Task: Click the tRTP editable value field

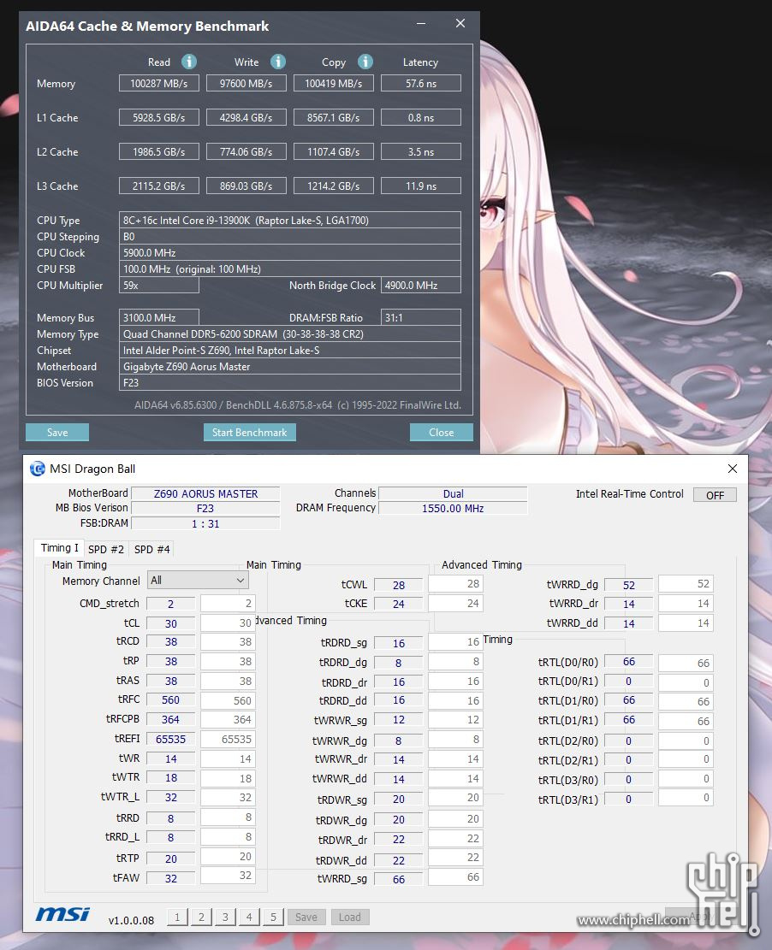Action: 228,856
